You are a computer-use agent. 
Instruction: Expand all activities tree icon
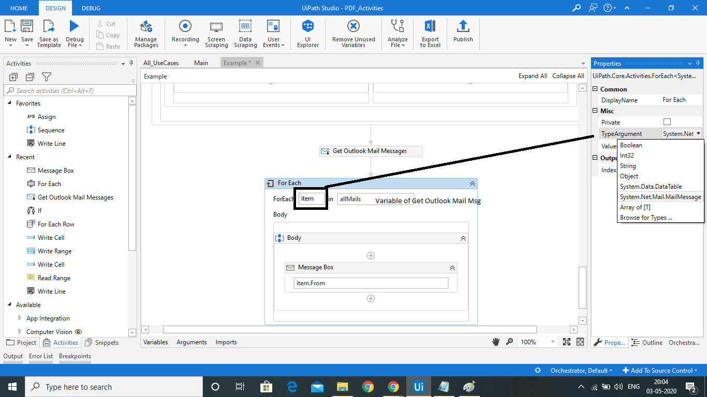coord(13,77)
